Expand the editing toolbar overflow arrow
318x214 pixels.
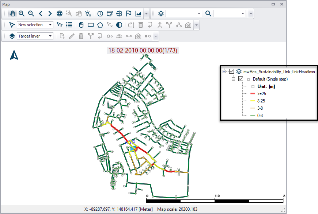[x=156, y=36]
